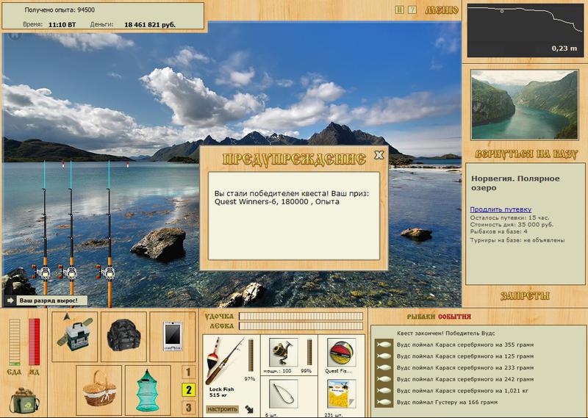Click 'Осталось путевки: 15 час.' text
Screen dimensions: 588x418
(x=509, y=217)
